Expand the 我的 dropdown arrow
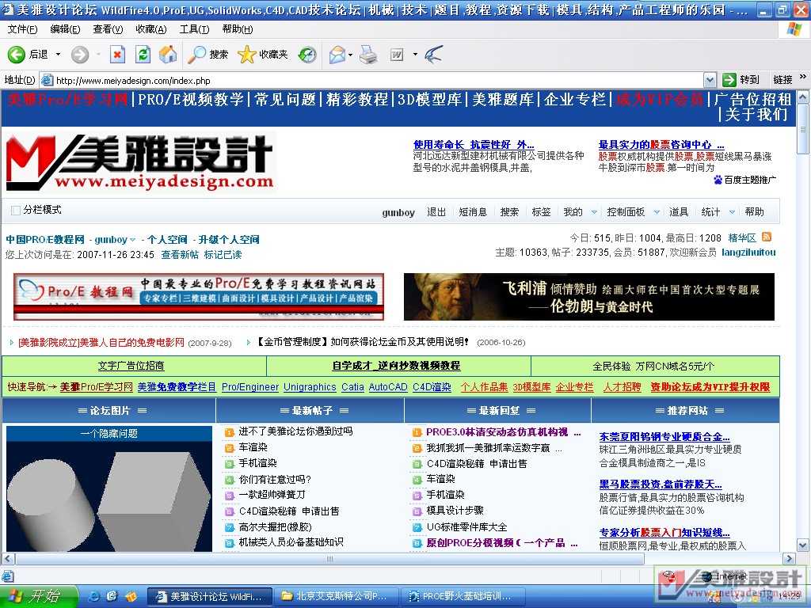This screenshot has height=608, width=811. click(x=594, y=212)
